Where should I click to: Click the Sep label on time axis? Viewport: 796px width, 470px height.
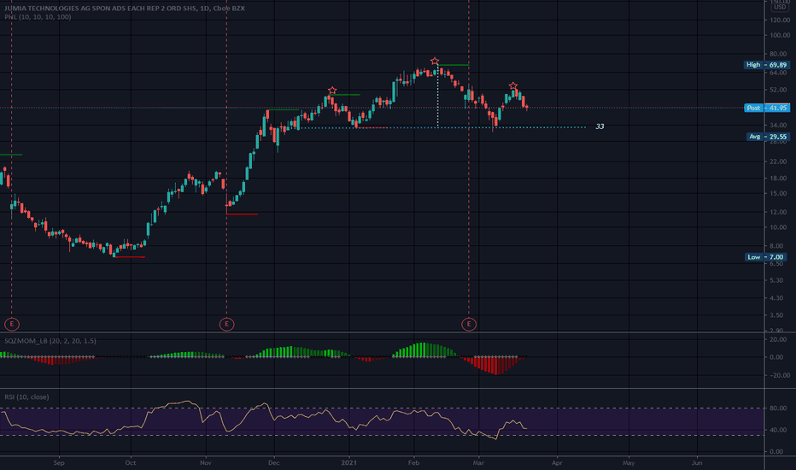click(x=59, y=463)
